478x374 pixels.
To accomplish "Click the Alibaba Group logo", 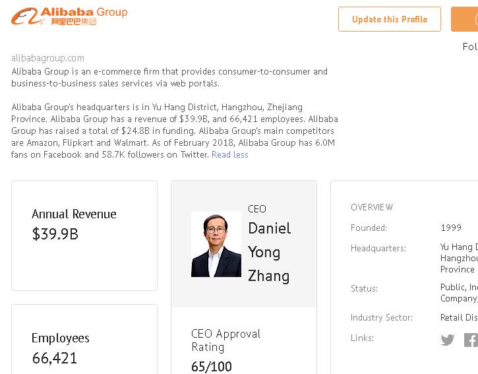I will (x=69, y=16).
